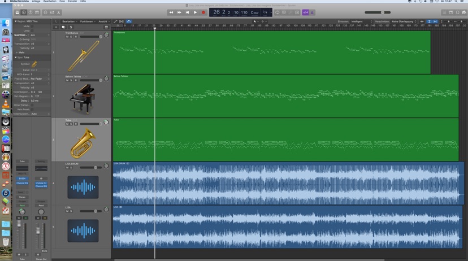Open the Apple menu
468x261 pixels.
point(5,1)
